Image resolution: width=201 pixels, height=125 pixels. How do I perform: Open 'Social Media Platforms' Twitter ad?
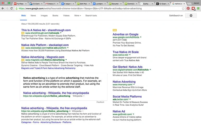click(127, 96)
